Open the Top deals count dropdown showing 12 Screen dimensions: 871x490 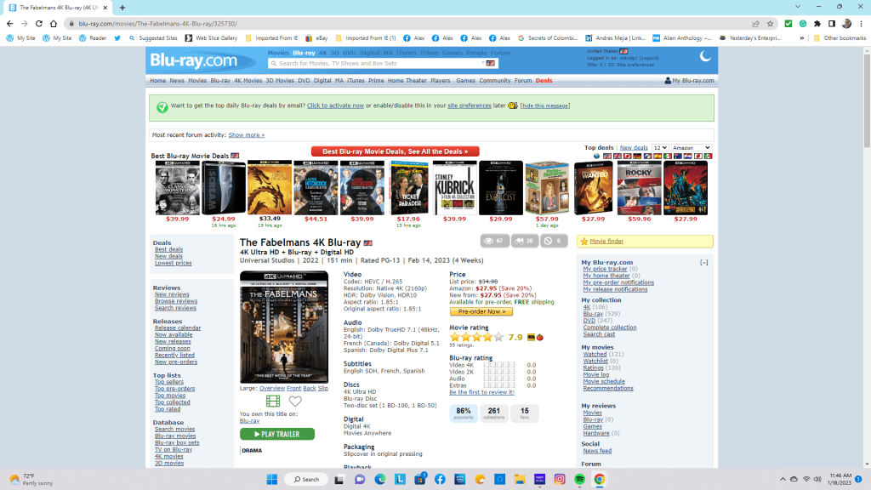(x=659, y=148)
